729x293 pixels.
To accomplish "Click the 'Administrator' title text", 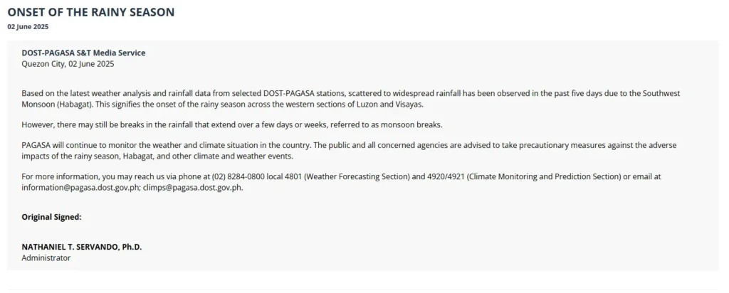I will pyautogui.click(x=46, y=257).
